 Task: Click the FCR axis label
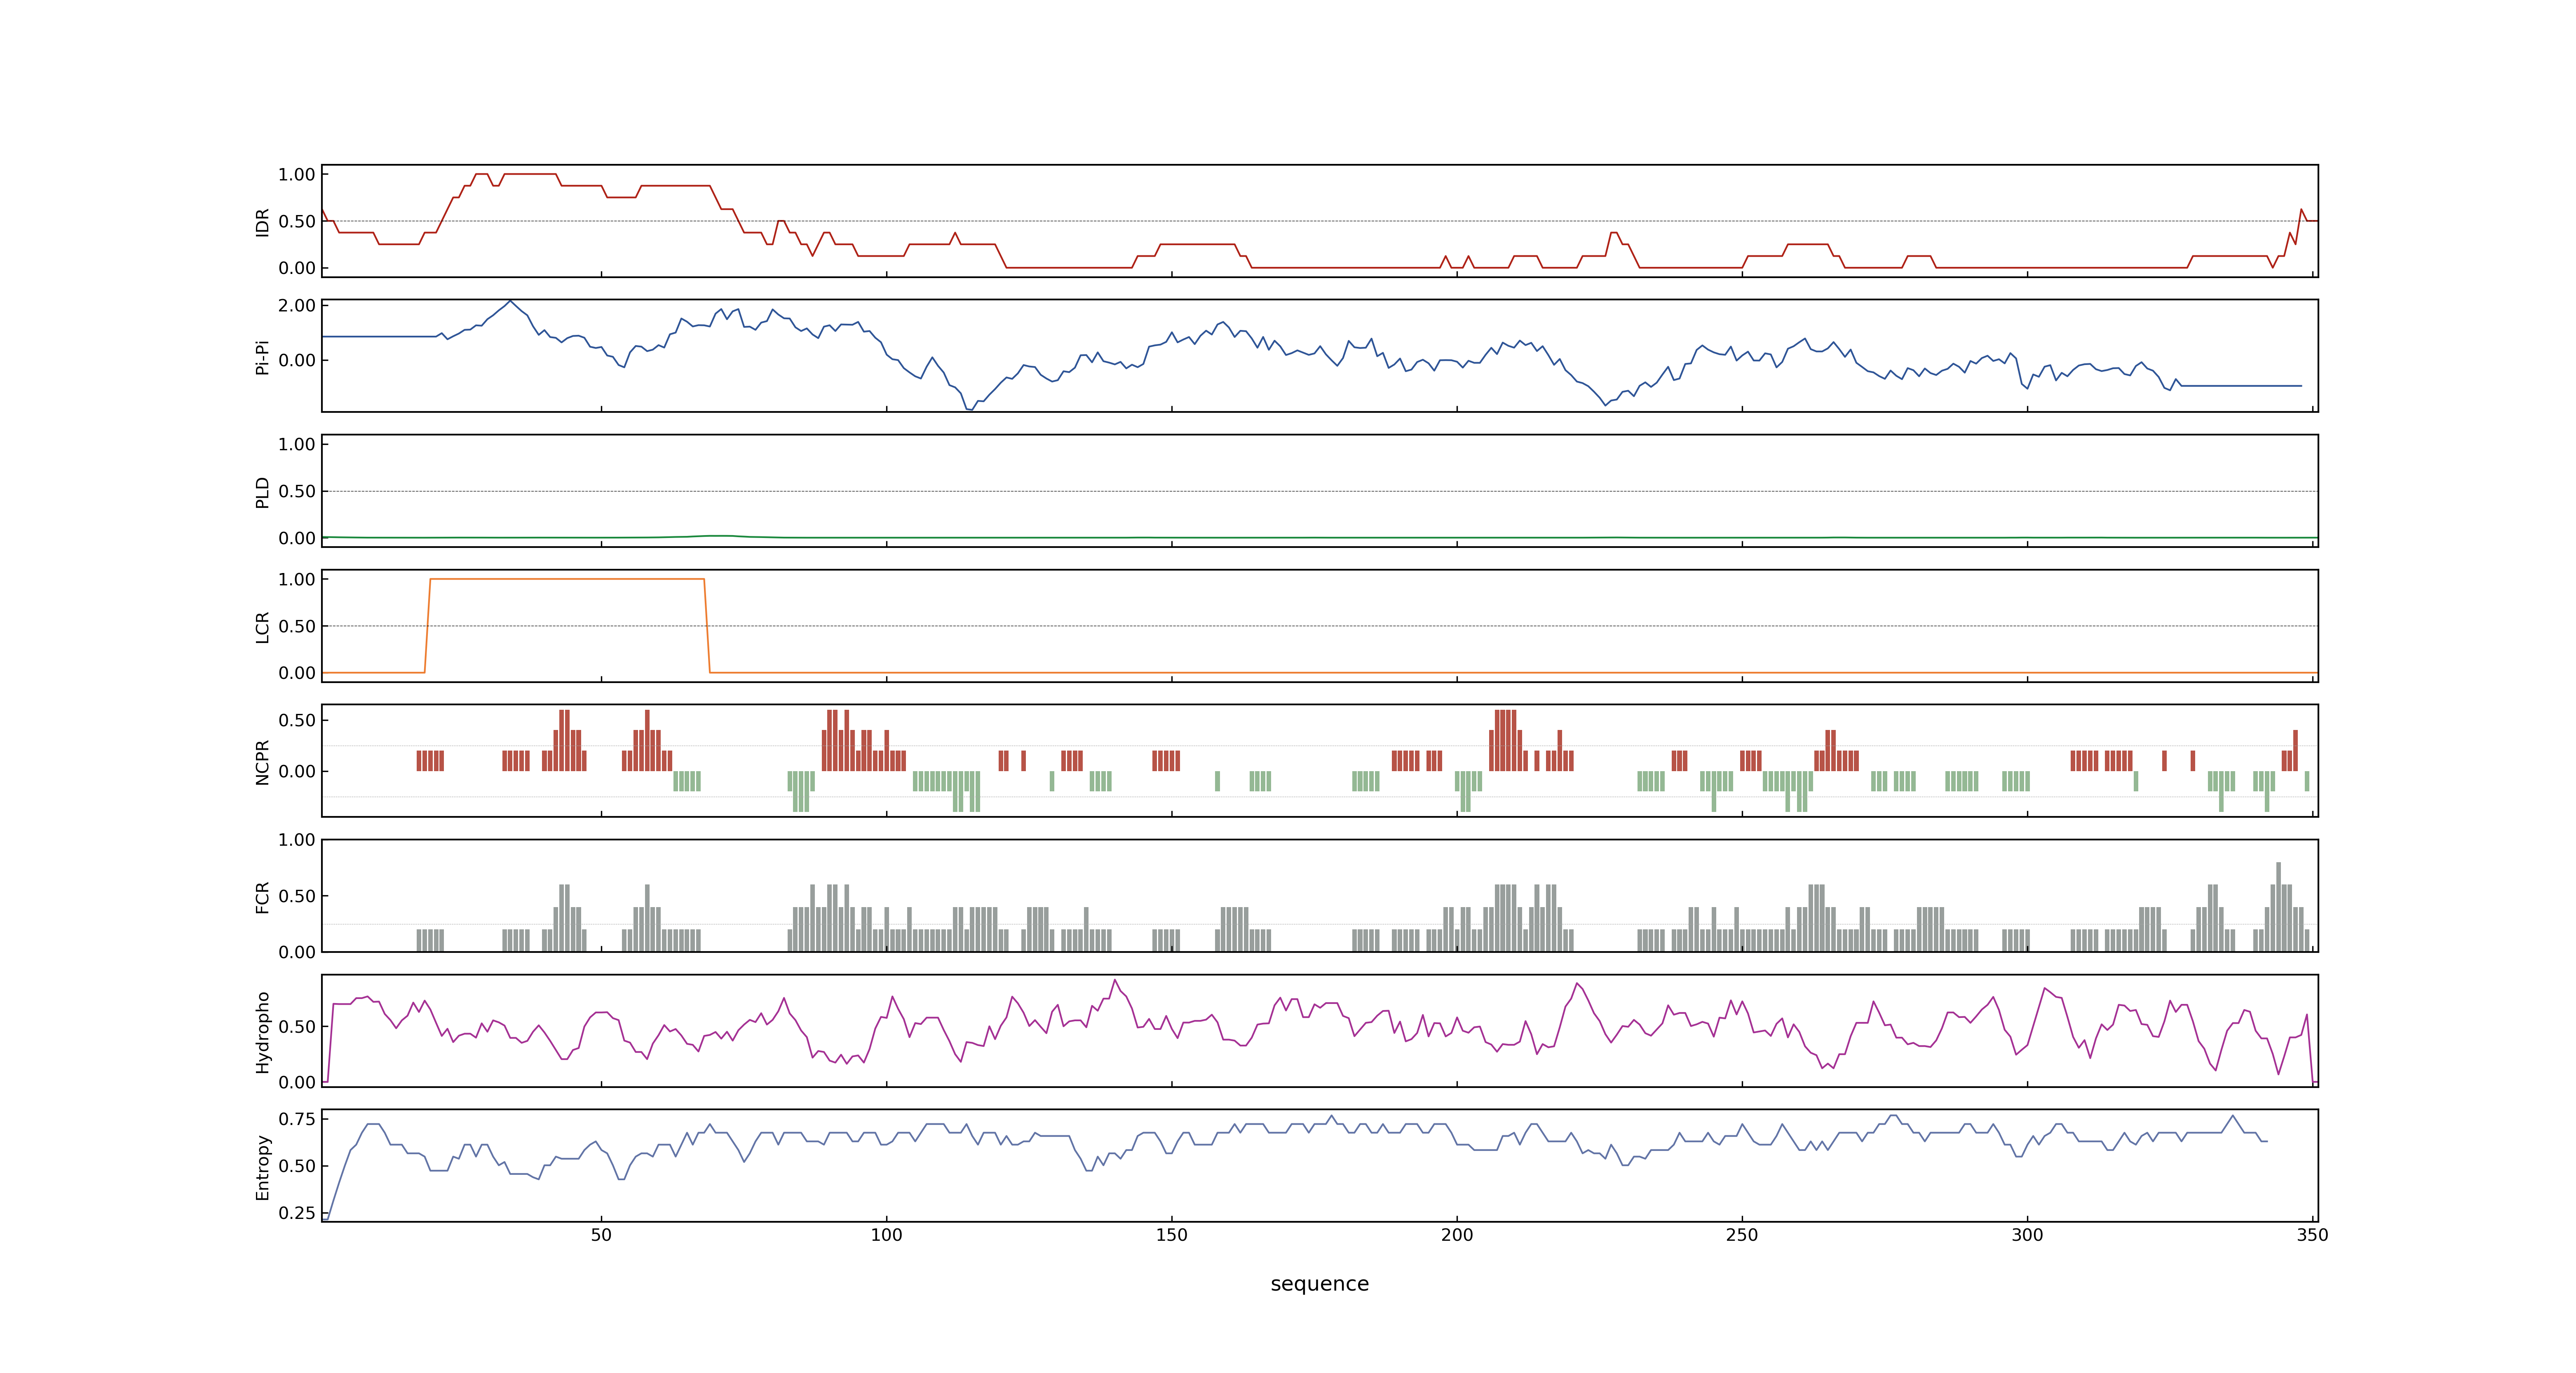click(262, 896)
